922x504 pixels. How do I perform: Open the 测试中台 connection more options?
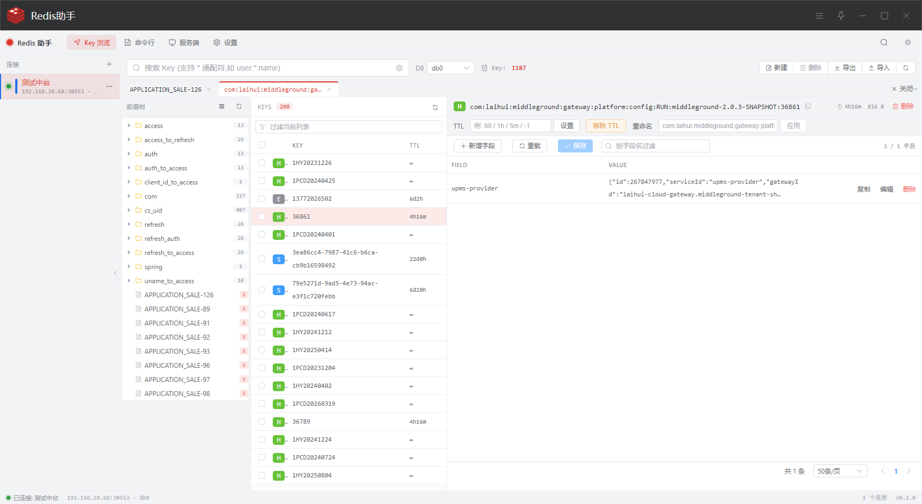tap(109, 86)
